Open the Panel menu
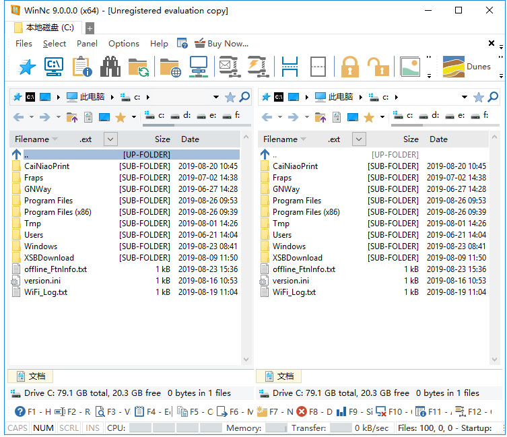The image size is (507, 437). [87, 44]
